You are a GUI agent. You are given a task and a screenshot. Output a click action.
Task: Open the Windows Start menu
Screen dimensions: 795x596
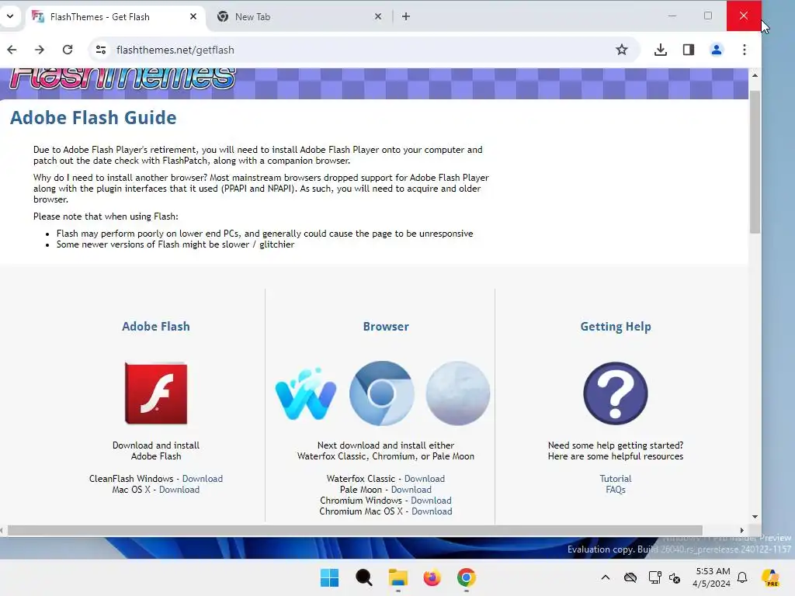(x=329, y=577)
